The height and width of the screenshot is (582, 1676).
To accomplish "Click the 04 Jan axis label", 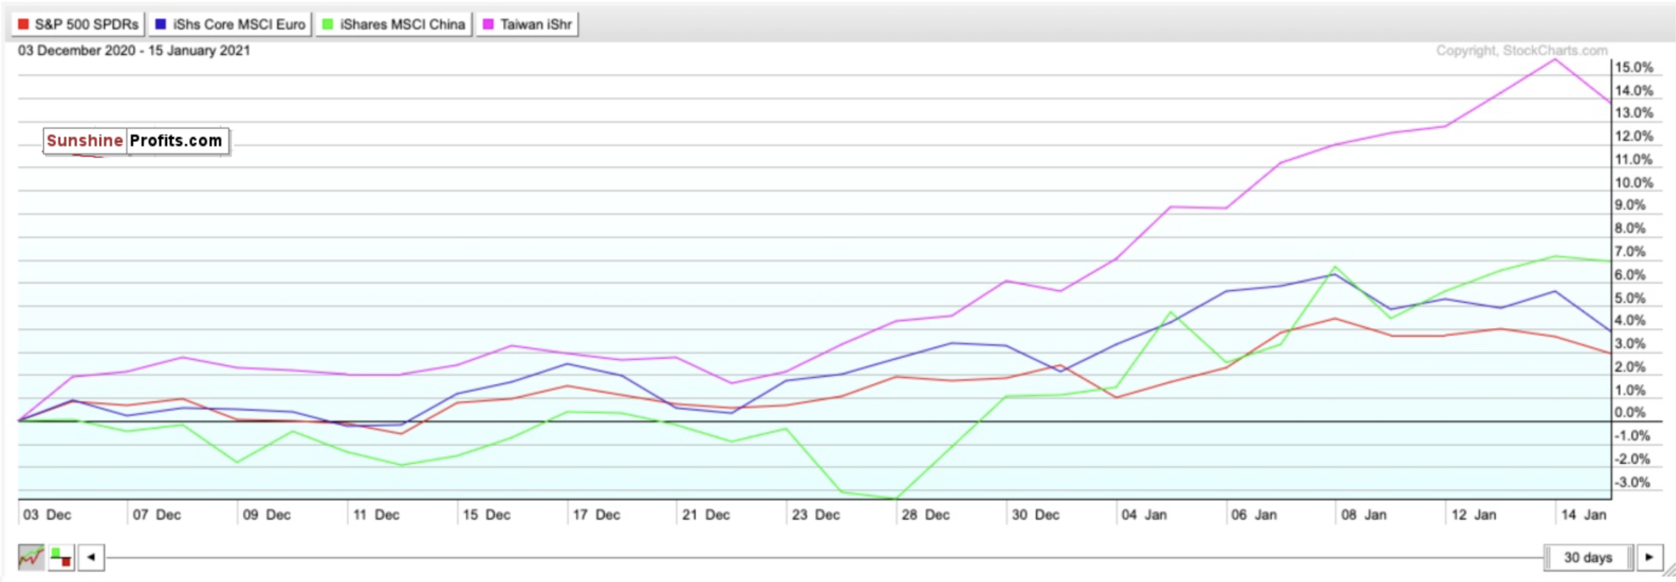I will [x=1144, y=515].
